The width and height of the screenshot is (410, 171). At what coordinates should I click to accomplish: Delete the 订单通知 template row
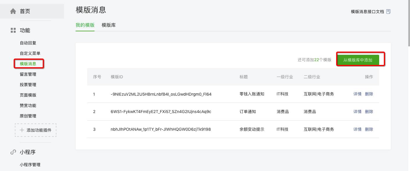pos(369,112)
